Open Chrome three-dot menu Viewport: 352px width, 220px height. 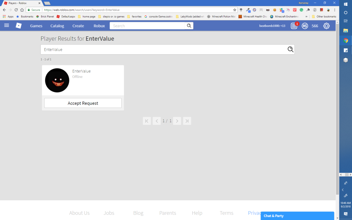[334, 10]
